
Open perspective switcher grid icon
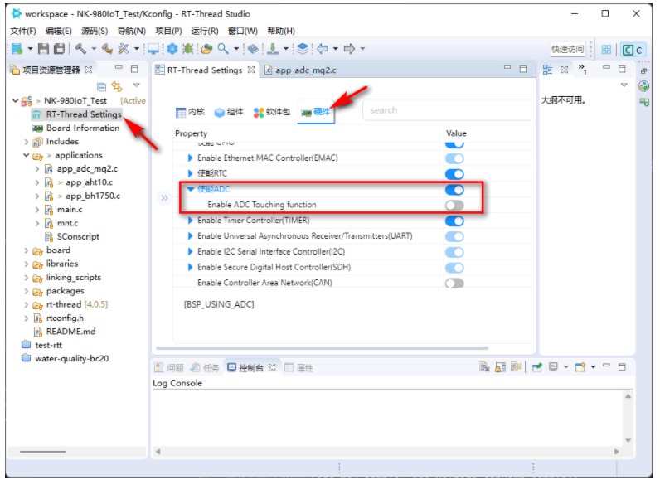click(x=606, y=50)
